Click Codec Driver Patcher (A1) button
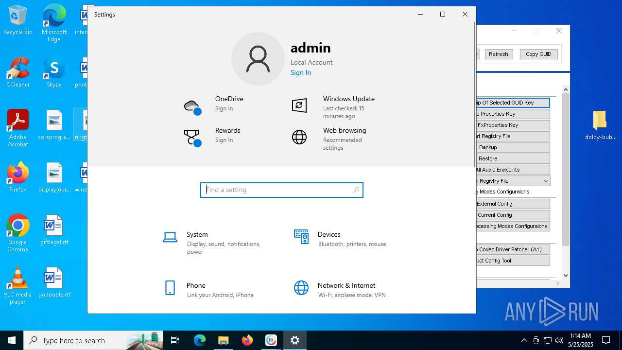This screenshot has width=622, height=350. [x=513, y=249]
